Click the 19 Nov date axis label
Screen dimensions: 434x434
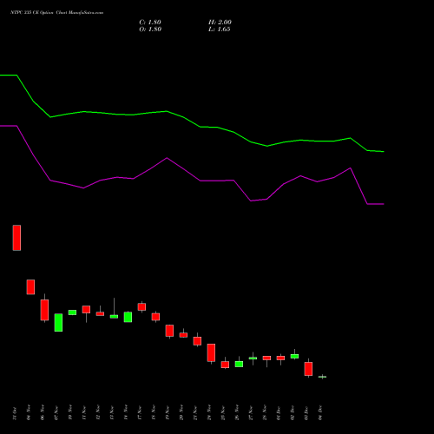tap(168, 413)
